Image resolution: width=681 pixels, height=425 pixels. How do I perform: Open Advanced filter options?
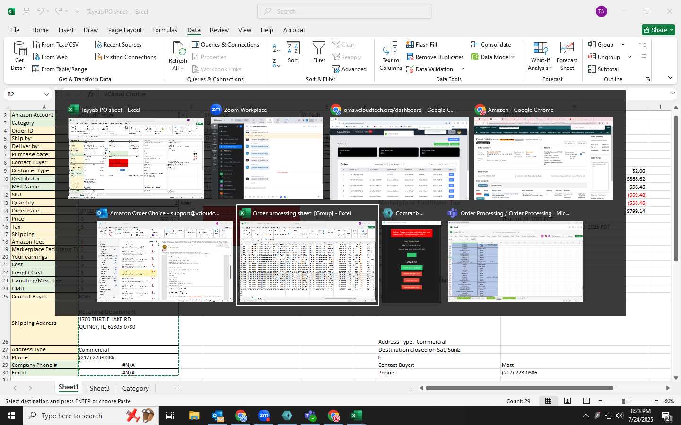(x=349, y=69)
